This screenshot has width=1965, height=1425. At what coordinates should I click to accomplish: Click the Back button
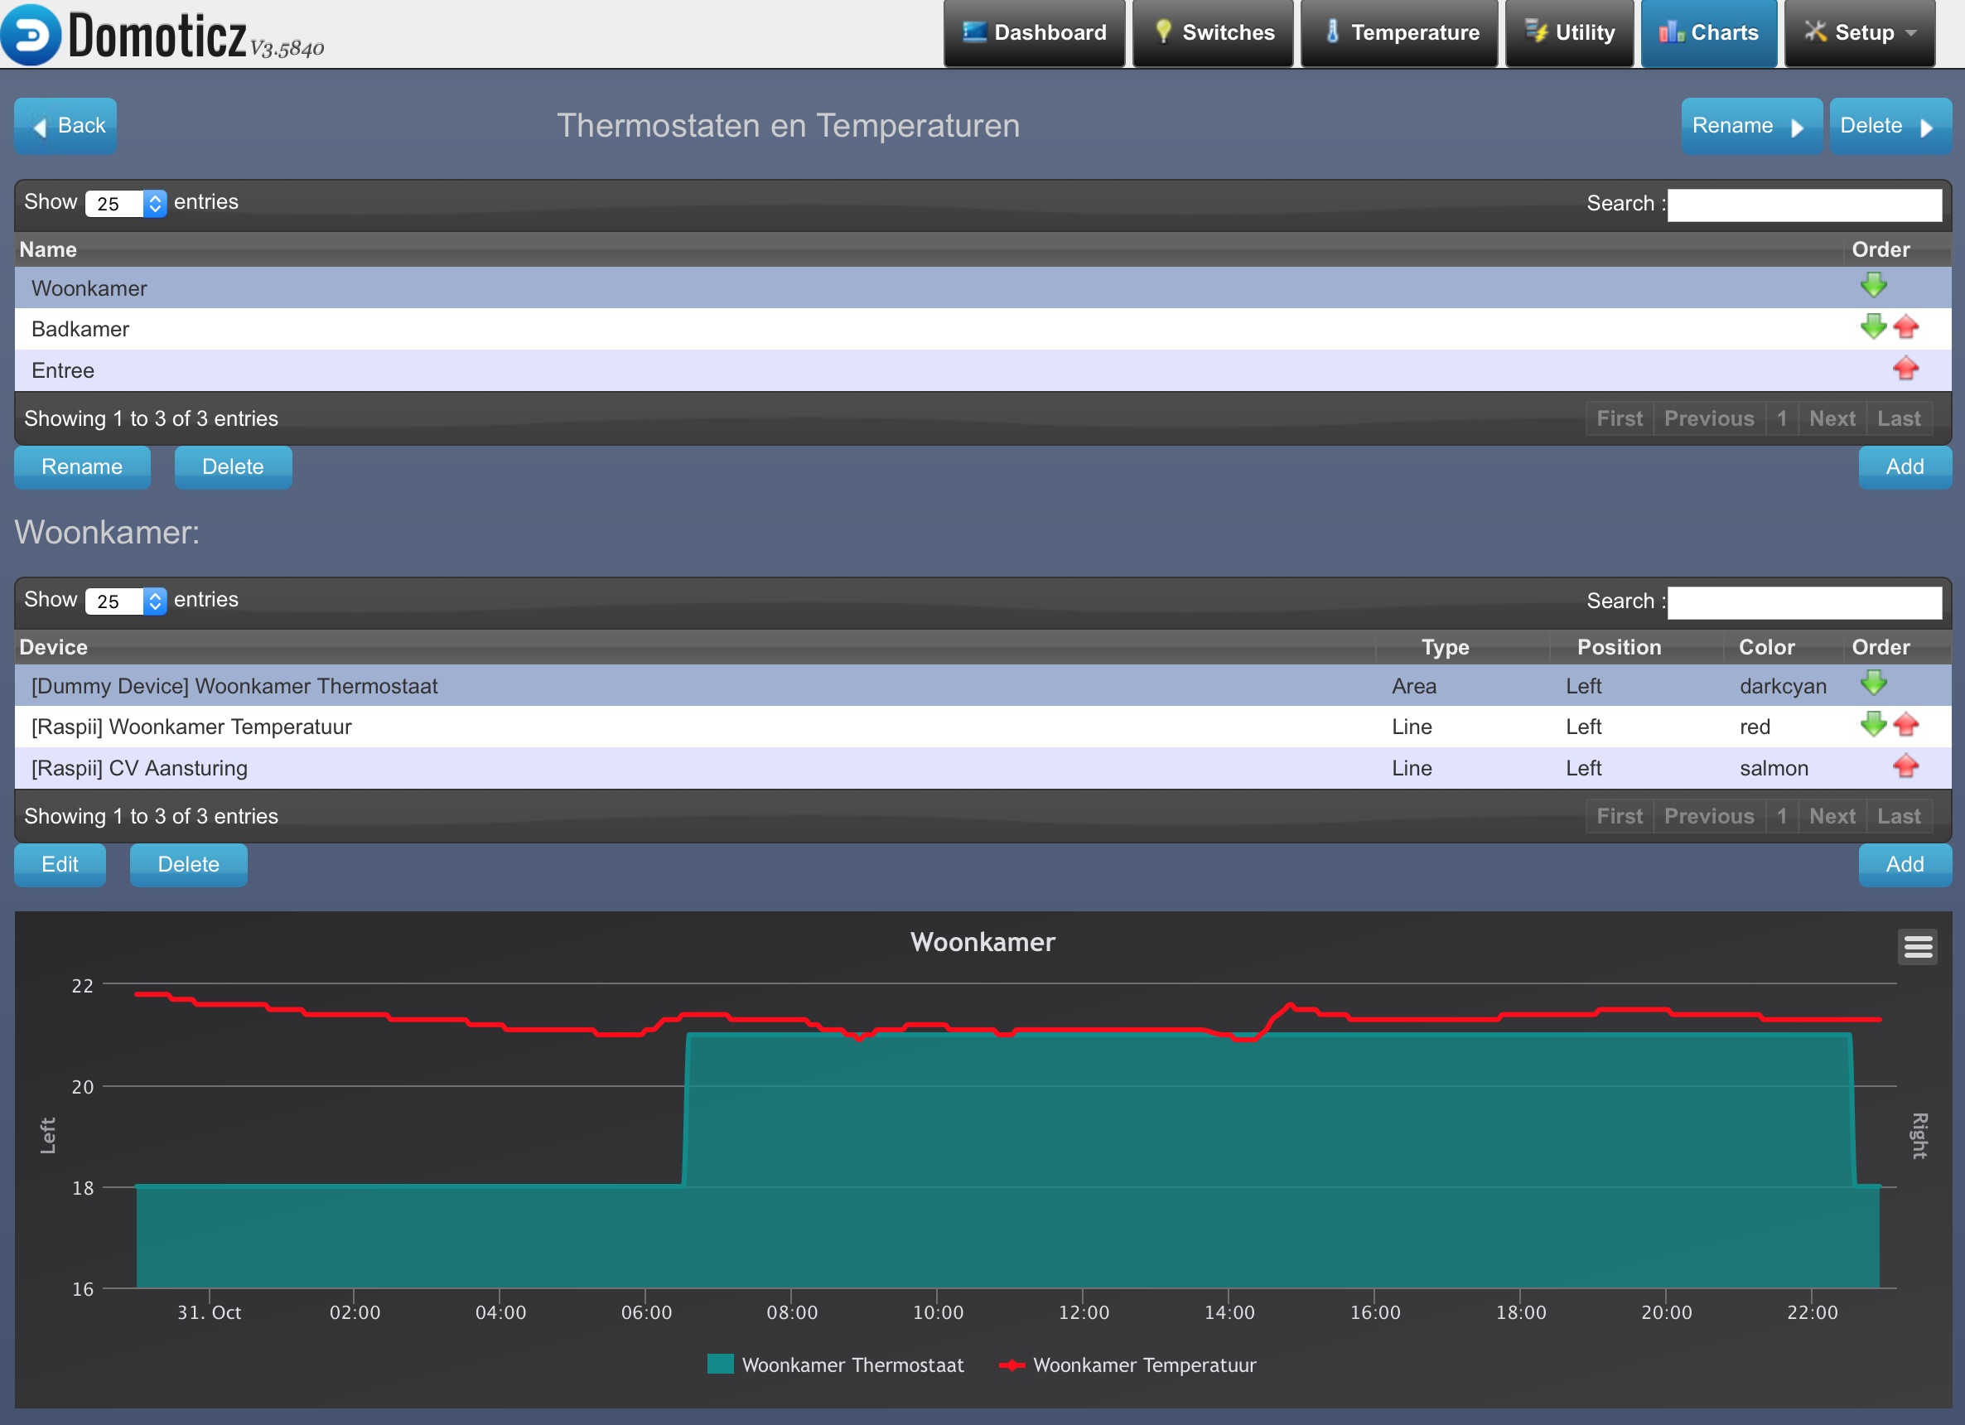point(65,126)
